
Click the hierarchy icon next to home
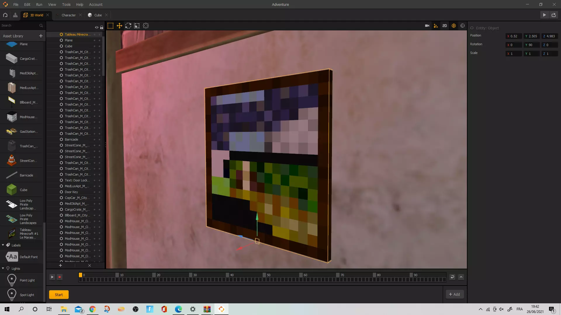click(15, 15)
